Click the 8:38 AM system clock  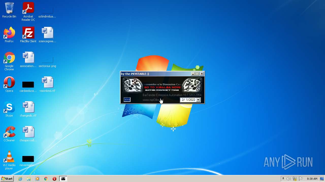[x=312, y=179]
